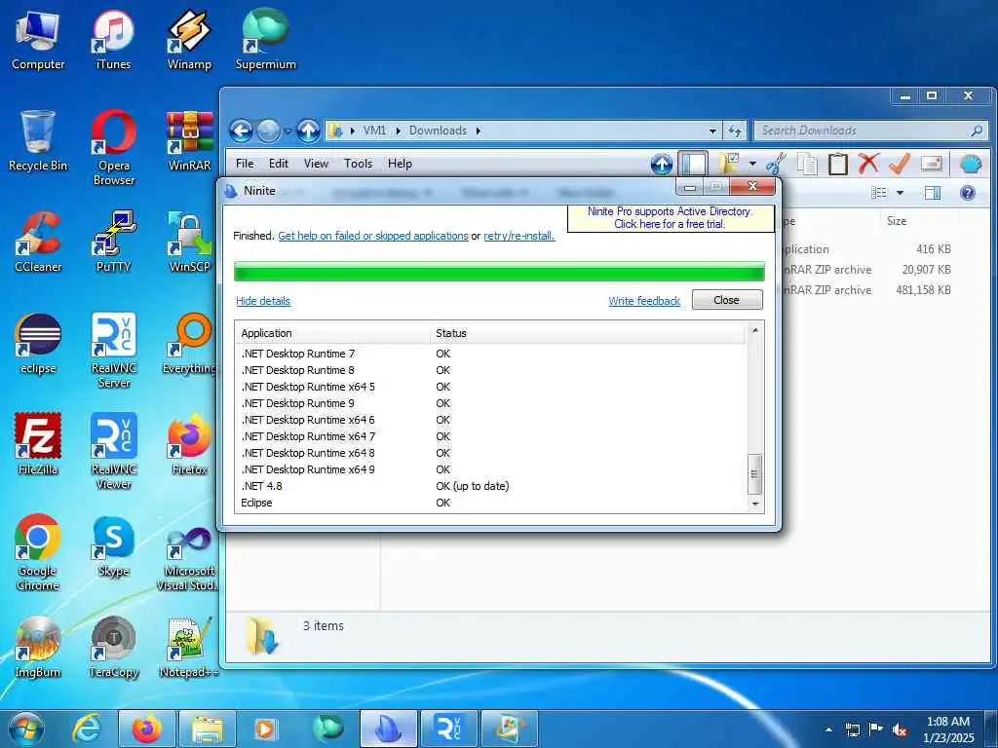Click the Ninite list scroll-up arrow
The width and height of the screenshot is (998, 748).
point(755,331)
